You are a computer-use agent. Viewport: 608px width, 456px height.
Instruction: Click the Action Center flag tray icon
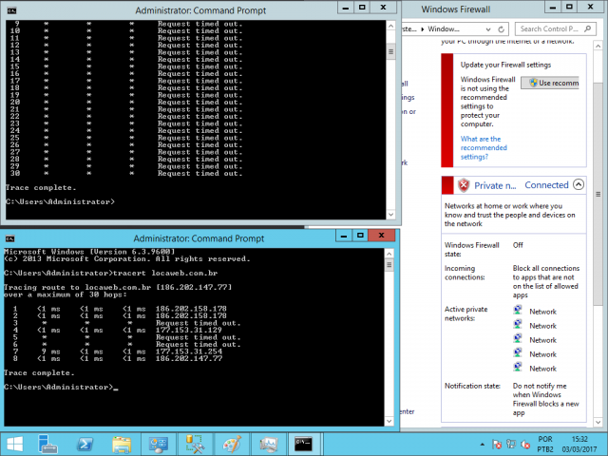coord(497,445)
